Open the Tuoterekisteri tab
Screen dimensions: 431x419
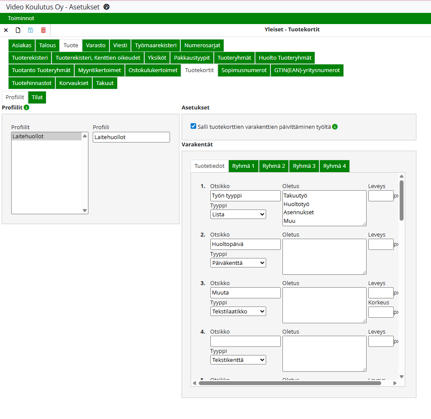pos(30,58)
